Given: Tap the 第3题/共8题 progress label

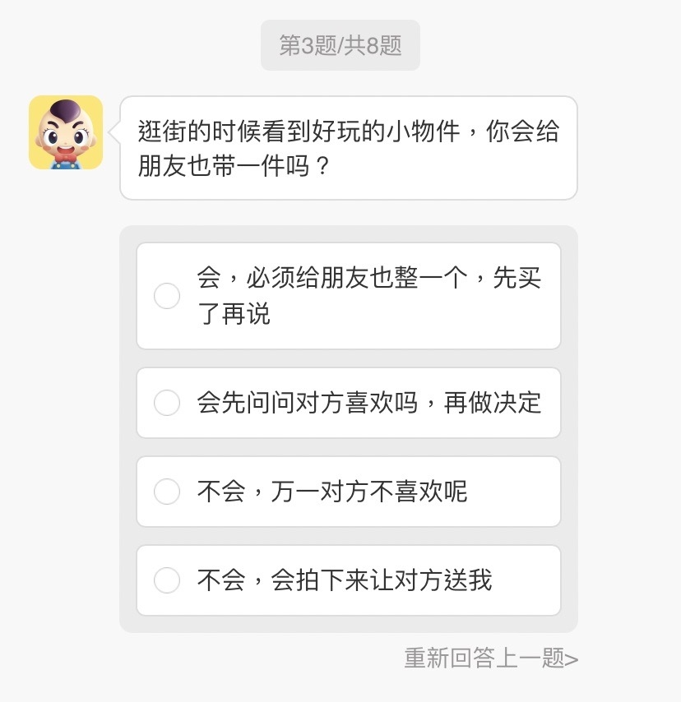Looking at the screenshot, I should tap(340, 45).
